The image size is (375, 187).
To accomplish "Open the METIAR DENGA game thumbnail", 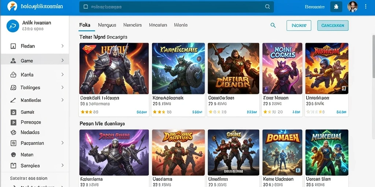I will pos(233,68).
